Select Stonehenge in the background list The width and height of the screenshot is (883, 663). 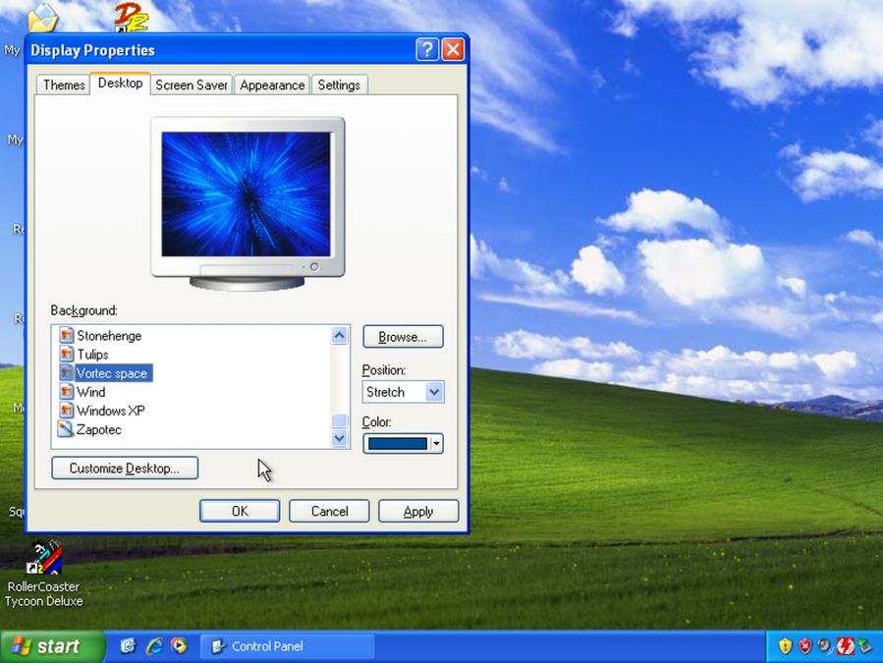point(109,336)
